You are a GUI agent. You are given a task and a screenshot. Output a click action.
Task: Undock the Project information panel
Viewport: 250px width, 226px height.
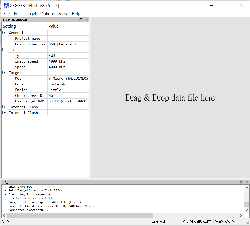81,20
